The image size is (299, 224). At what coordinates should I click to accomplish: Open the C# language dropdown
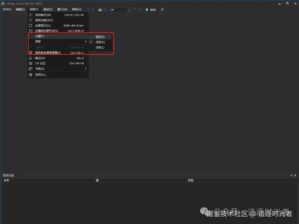[129, 9]
